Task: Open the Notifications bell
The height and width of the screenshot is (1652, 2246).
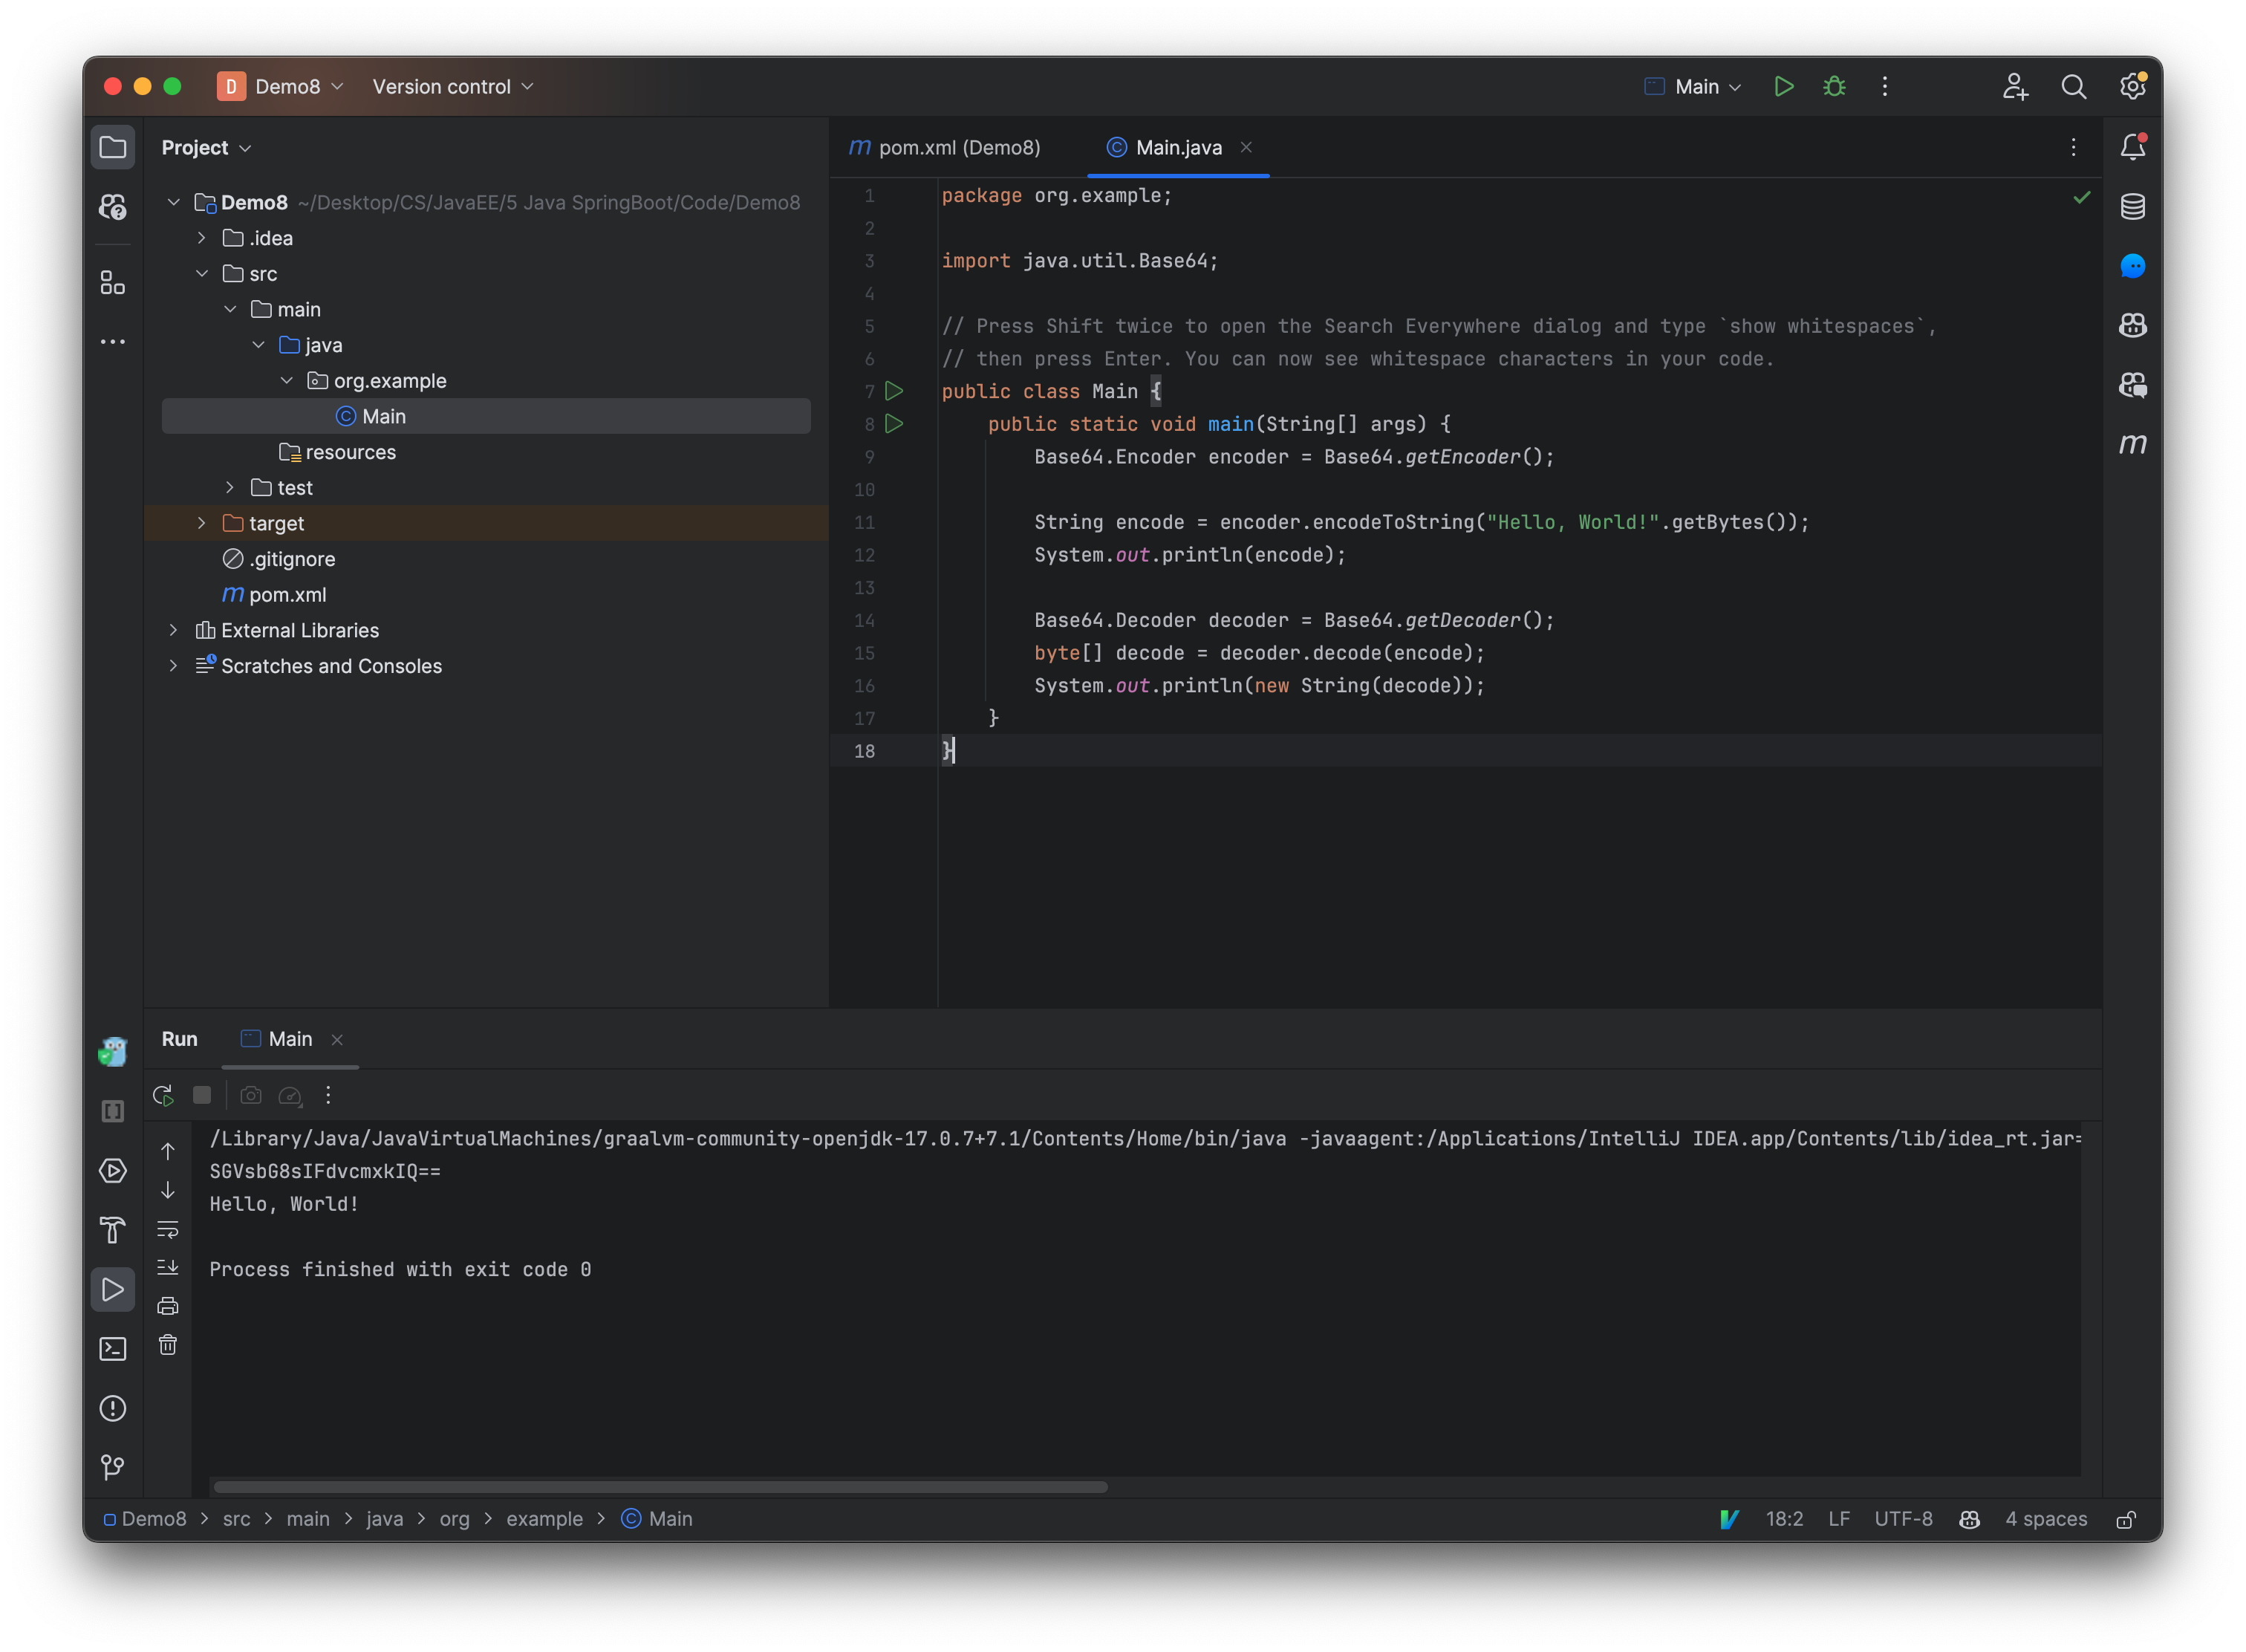Action: pyautogui.click(x=2133, y=146)
